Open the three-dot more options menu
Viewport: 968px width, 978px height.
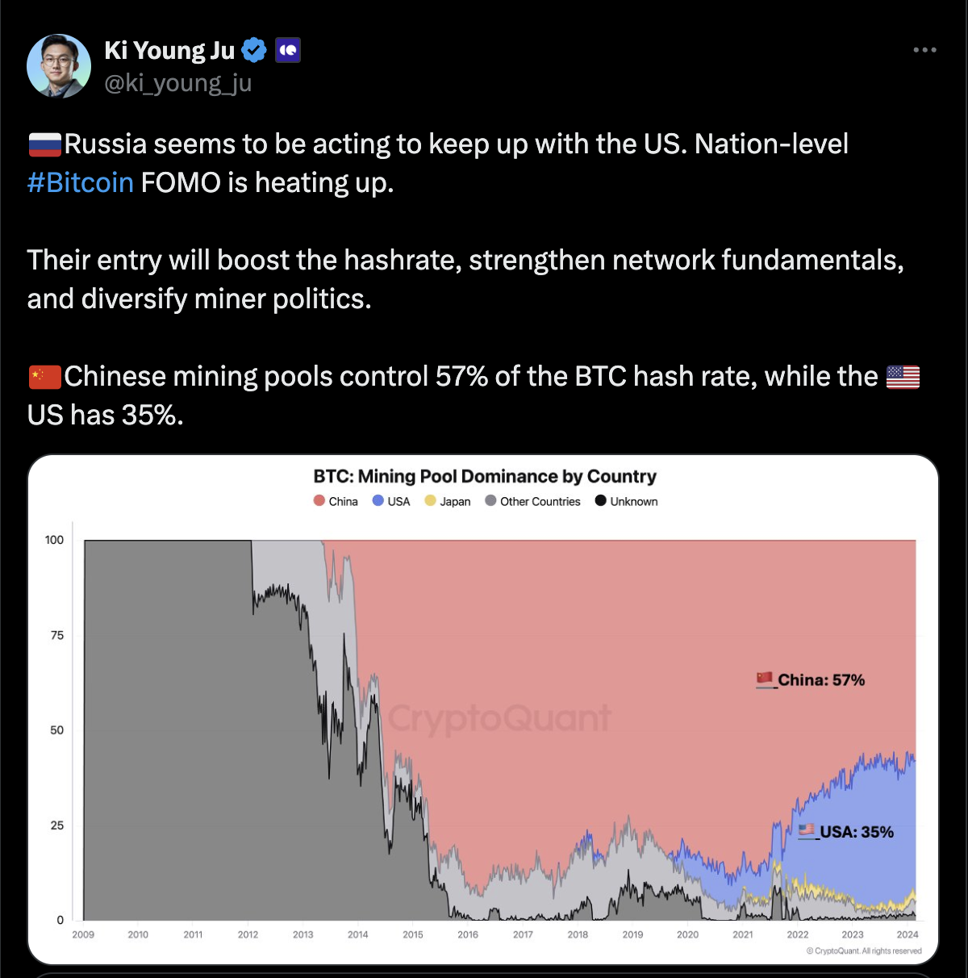[x=924, y=50]
